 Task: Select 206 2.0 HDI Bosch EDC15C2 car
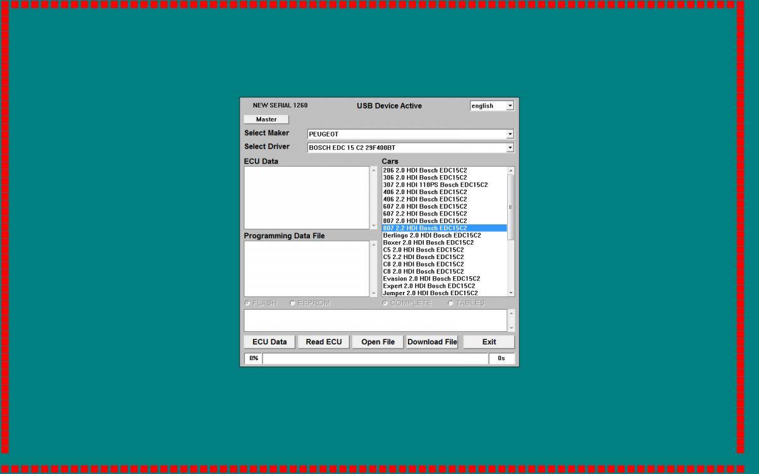(x=425, y=171)
